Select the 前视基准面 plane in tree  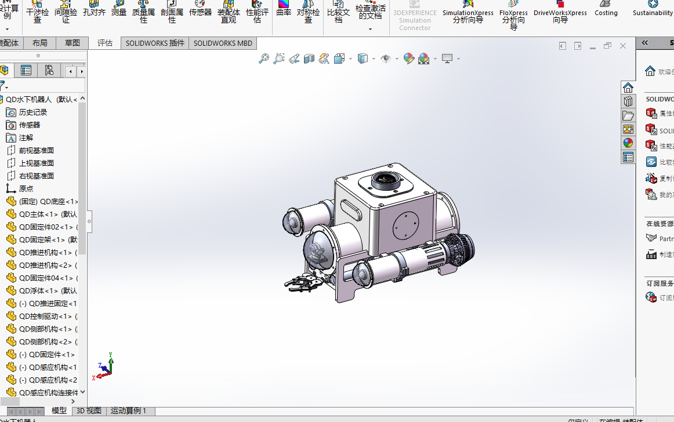pos(30,150)
